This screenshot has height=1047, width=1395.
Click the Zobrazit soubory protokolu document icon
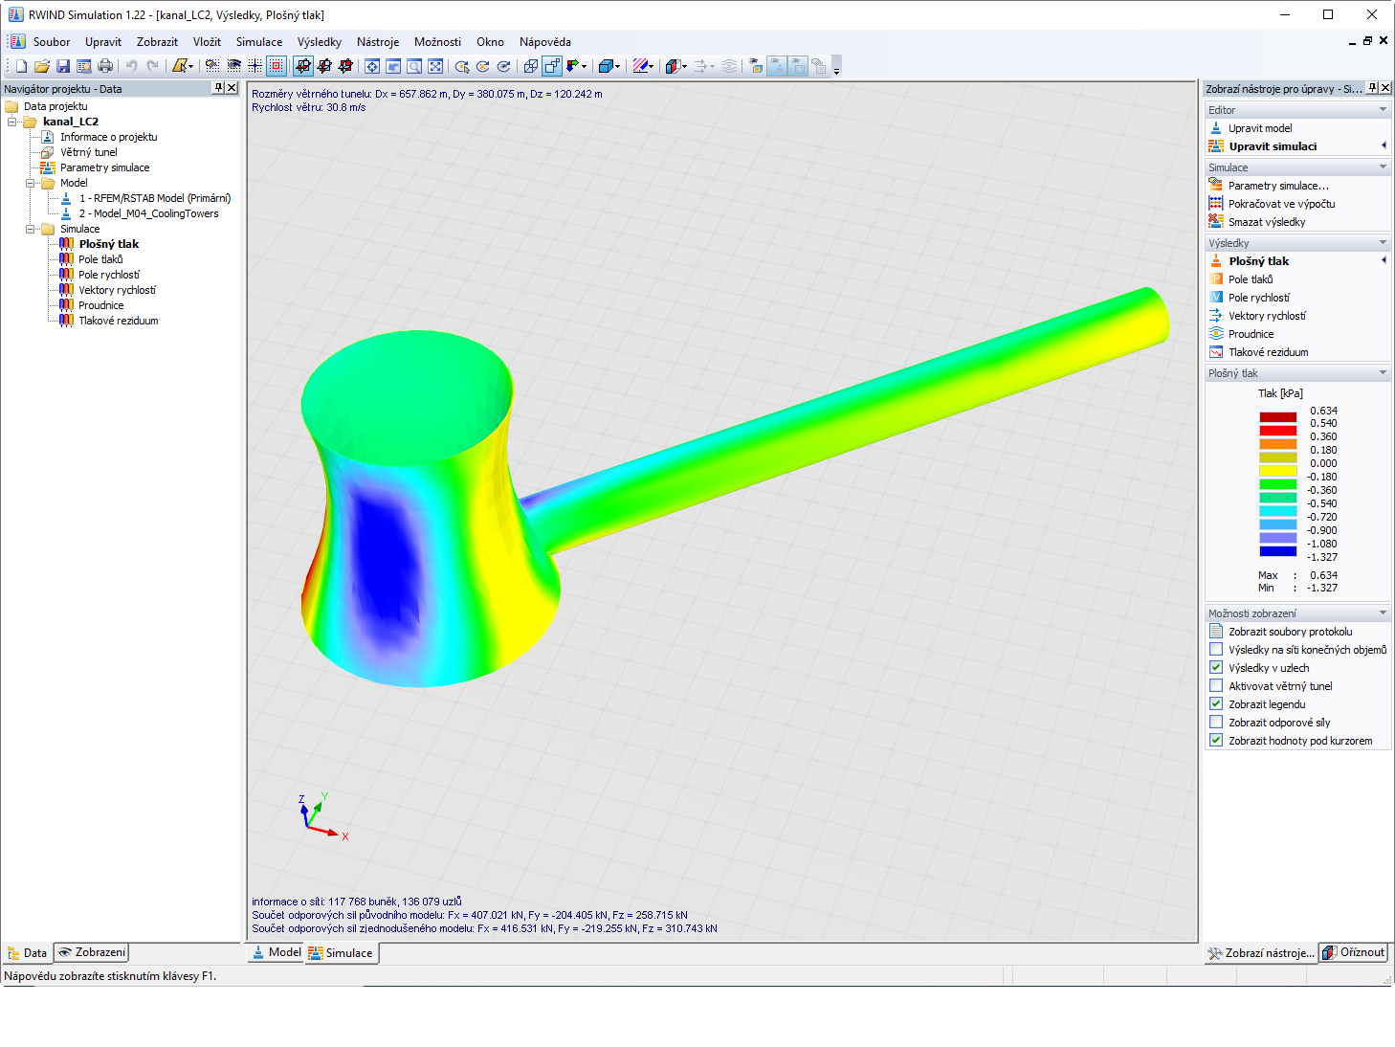coord(1216,632)
